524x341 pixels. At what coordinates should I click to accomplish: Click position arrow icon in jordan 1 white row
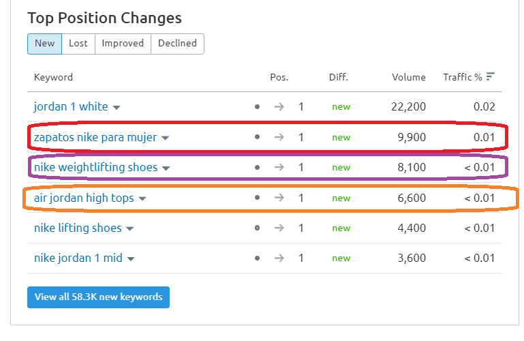279,107
